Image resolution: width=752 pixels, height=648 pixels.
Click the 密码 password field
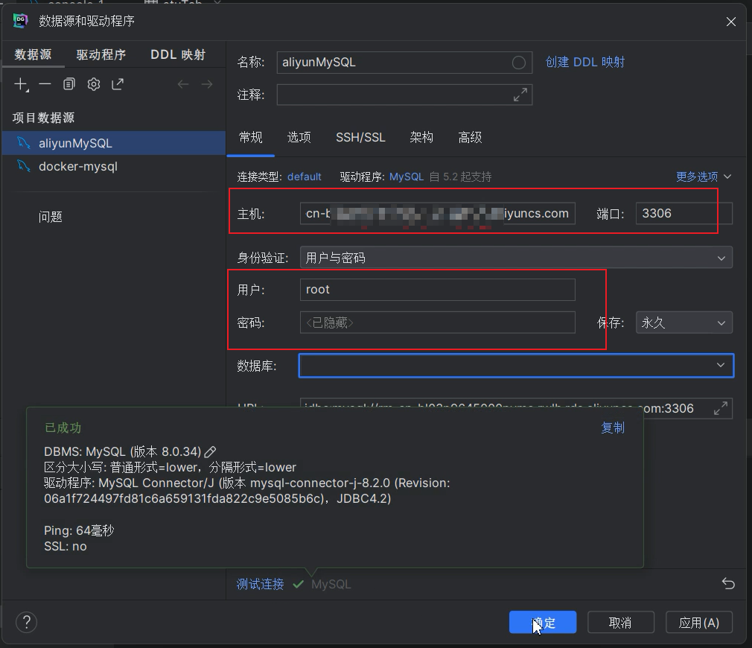tap(437, 323)
